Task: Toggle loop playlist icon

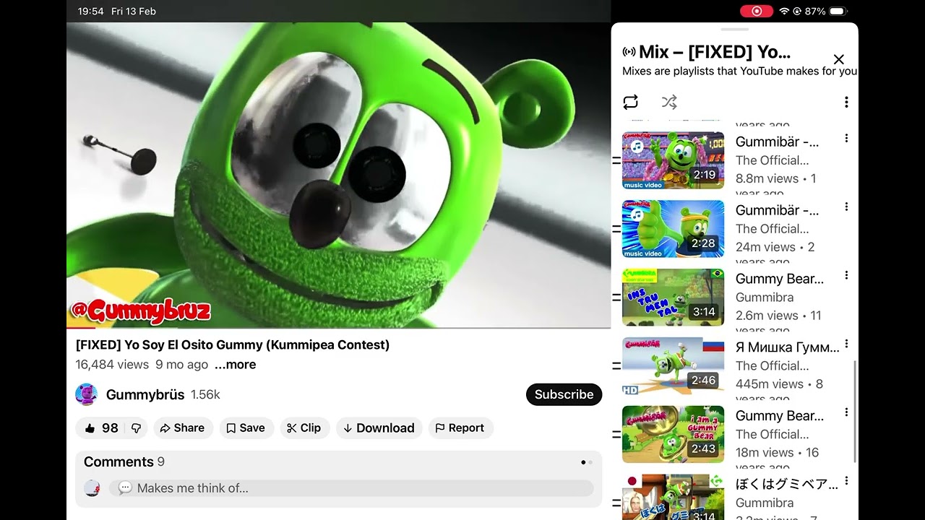Action: (631, 102)
